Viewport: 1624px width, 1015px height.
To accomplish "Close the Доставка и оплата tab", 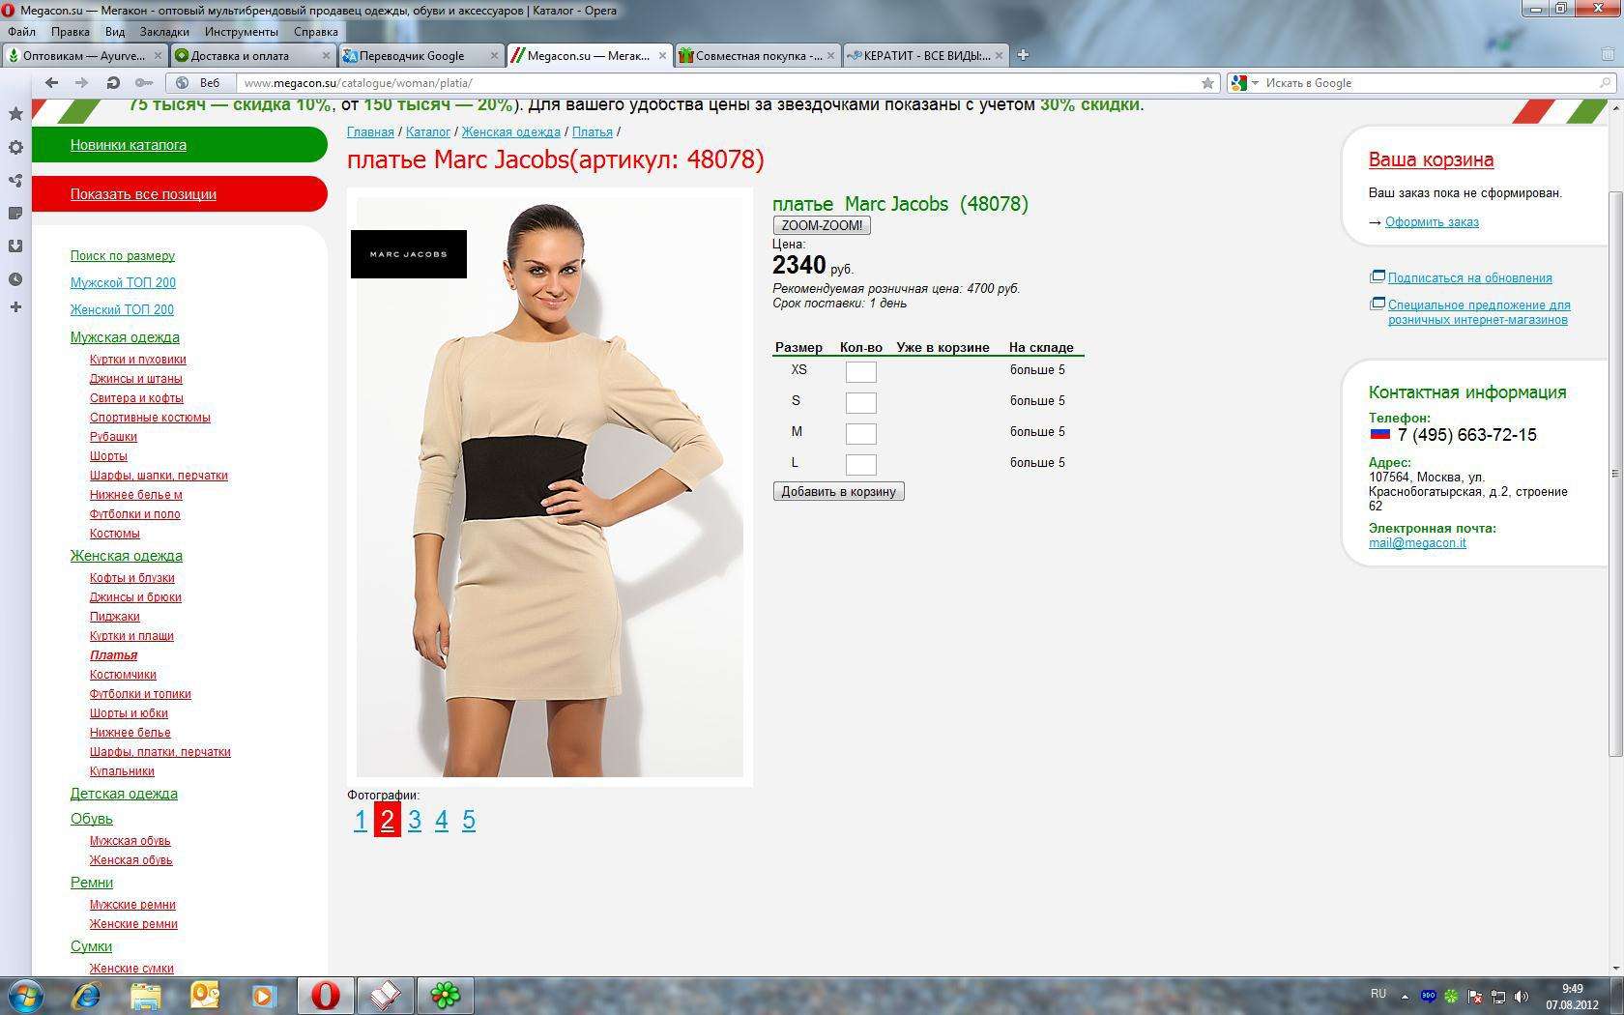I will tap(327, 56).
